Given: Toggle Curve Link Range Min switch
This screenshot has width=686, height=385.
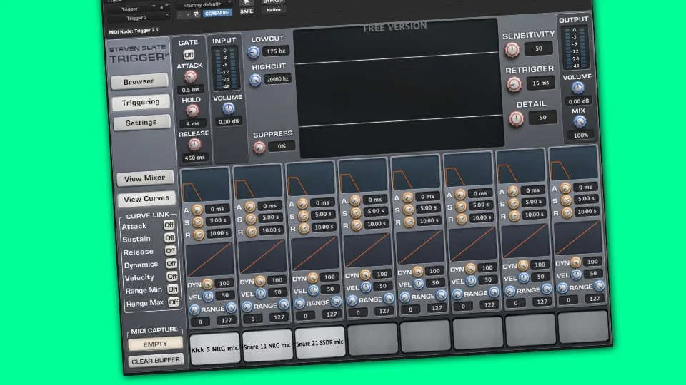Looking at the screenshot, I should click(x=173, y=289).
